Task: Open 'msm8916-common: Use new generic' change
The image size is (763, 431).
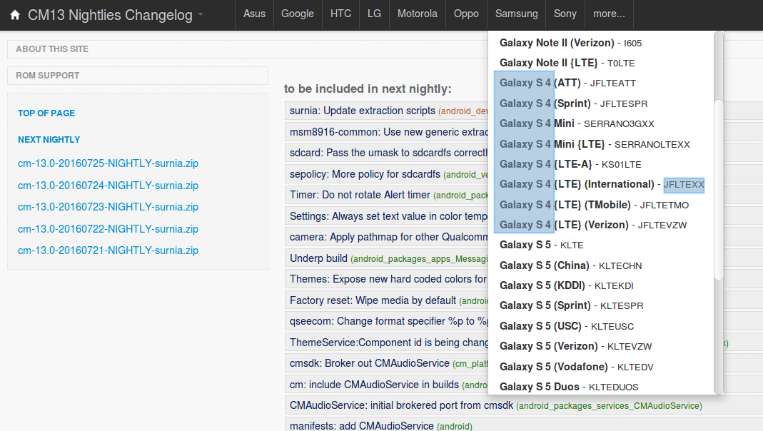Action: tap(389, 132)
